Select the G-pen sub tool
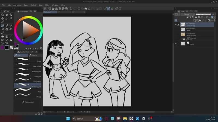Screen dimensions: 218x122 coord(28,60)
